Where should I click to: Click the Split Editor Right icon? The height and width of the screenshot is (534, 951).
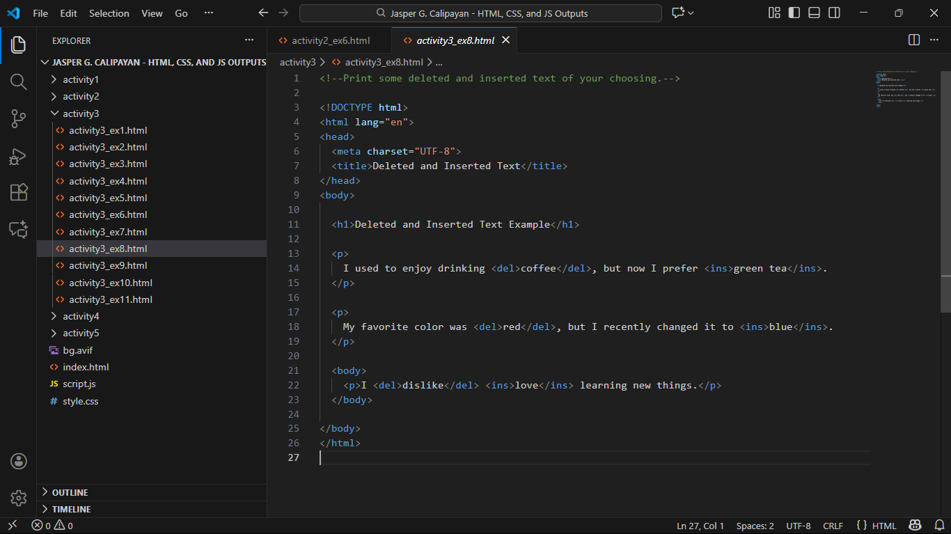coord(914,40)
